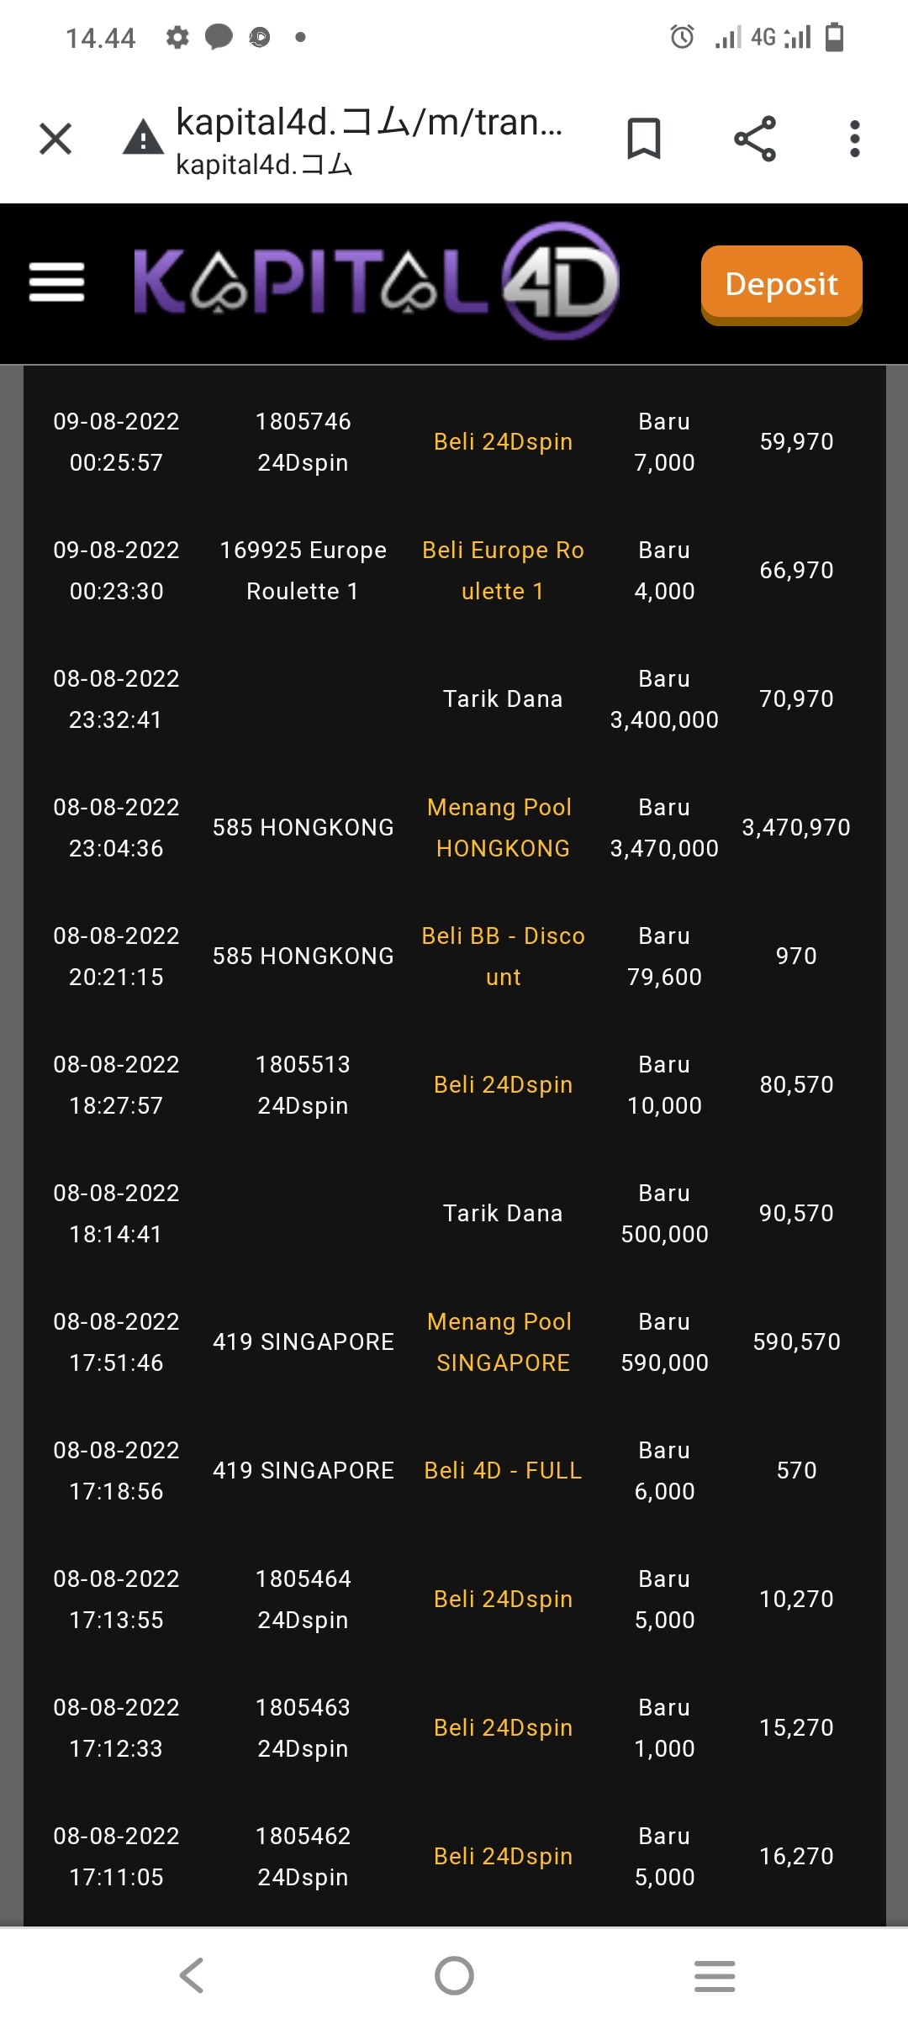
Task: Open Beli 24Dspin link for period 1805746
Action: pyautogui.click(x=503, y=442)
